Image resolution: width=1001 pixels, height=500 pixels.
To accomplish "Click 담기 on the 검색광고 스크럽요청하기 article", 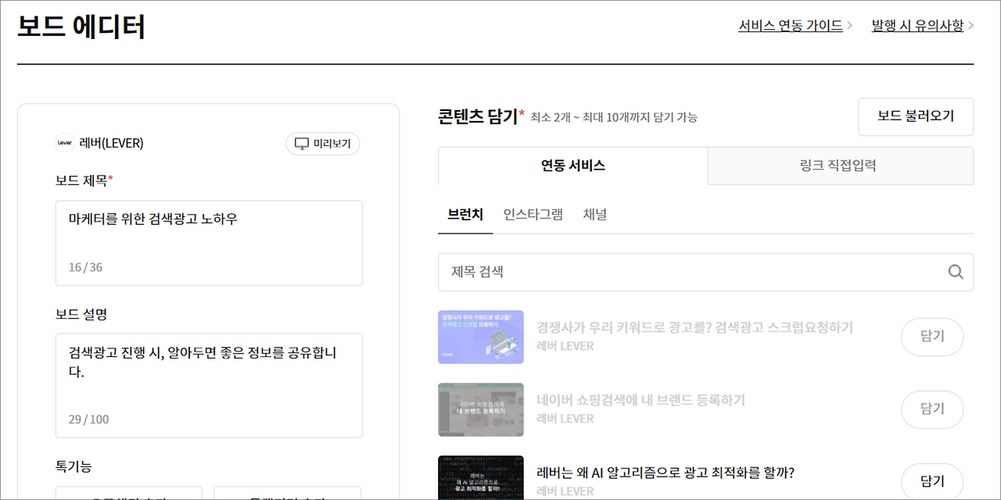I will point(932,337).
